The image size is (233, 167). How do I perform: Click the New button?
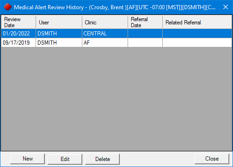pyautogui.click(x=28, y=159)
